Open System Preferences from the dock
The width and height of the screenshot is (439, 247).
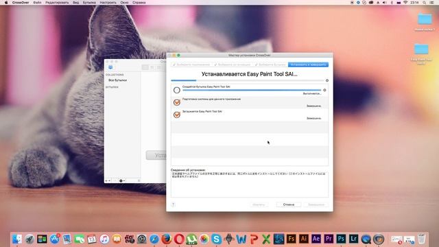(x=142, y=239)
